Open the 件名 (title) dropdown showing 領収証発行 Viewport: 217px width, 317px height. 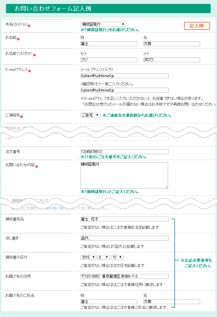pos(103,24)
